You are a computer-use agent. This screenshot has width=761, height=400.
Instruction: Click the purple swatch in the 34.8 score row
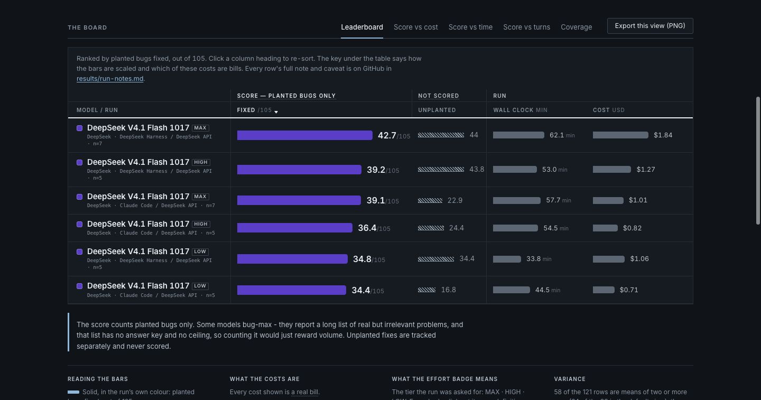[x=79, y=252]
